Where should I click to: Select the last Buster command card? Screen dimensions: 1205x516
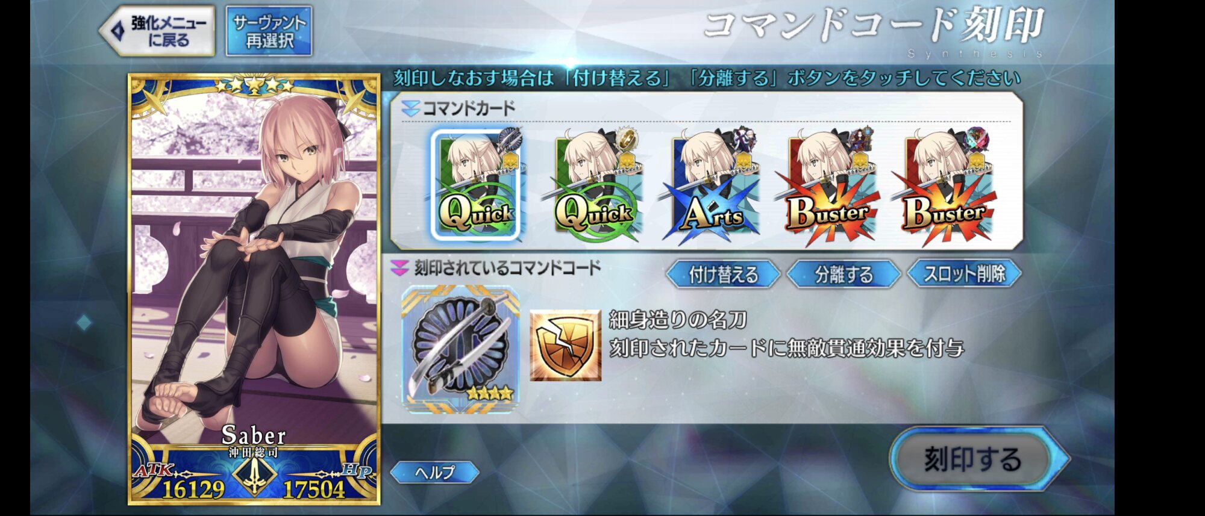(x=945, y=185)
